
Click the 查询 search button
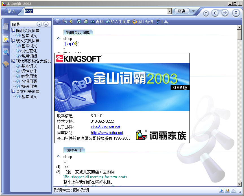pos(182,11)
